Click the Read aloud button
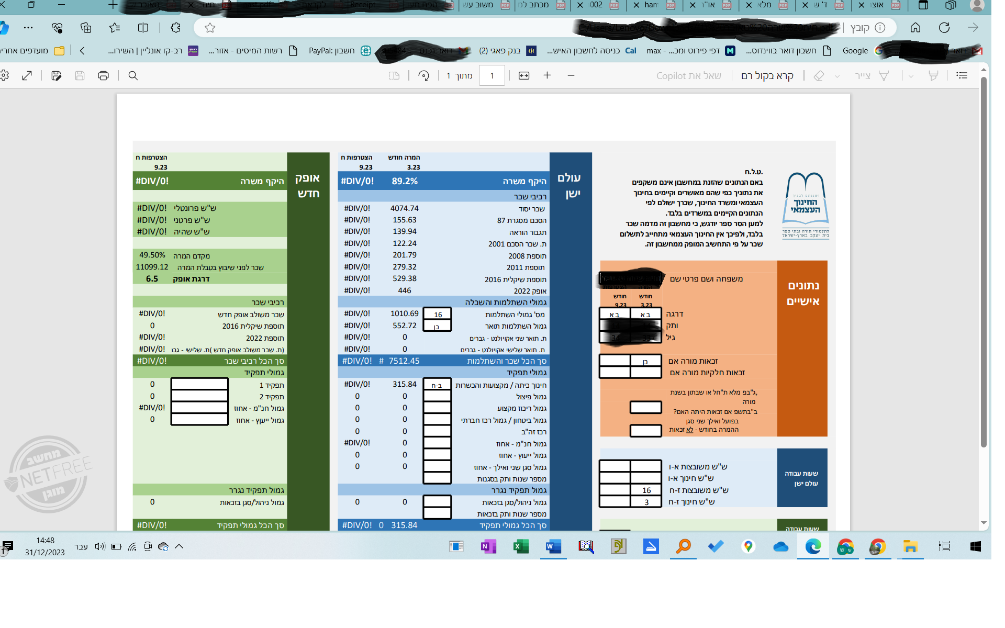 [767, 76]
